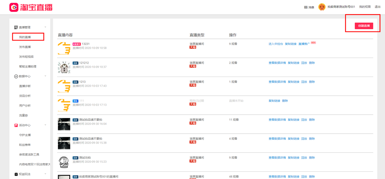Click 回放 link for the 15:38 测试拍品 stream
The image size is (385, 179).
(x=304, y=139)
